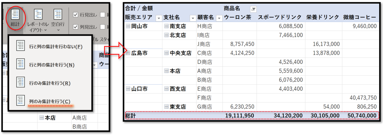Select the value 54,000
This screenshot has height=135, width=383.
[x=331, y=107]
